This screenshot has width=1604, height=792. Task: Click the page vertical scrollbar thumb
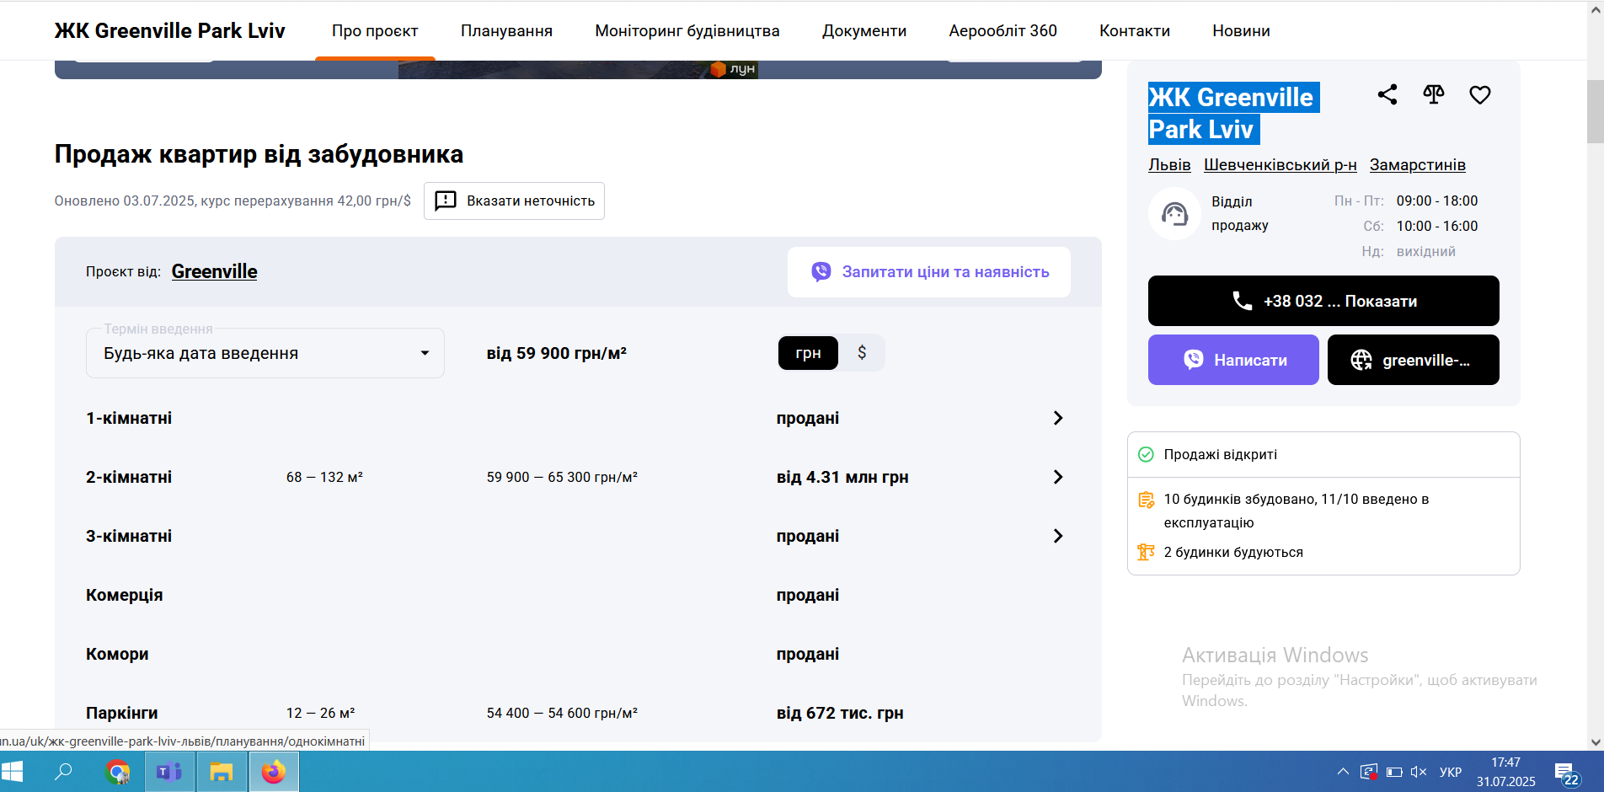tap(1595, 111)
